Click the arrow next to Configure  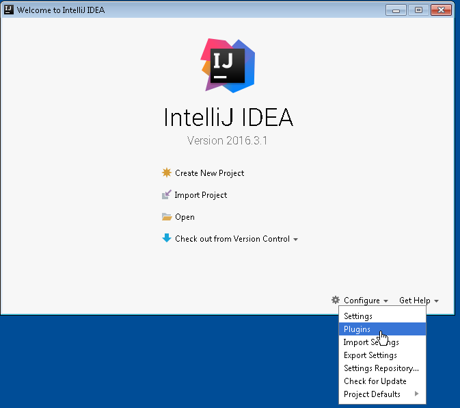[x=385, y=301]
